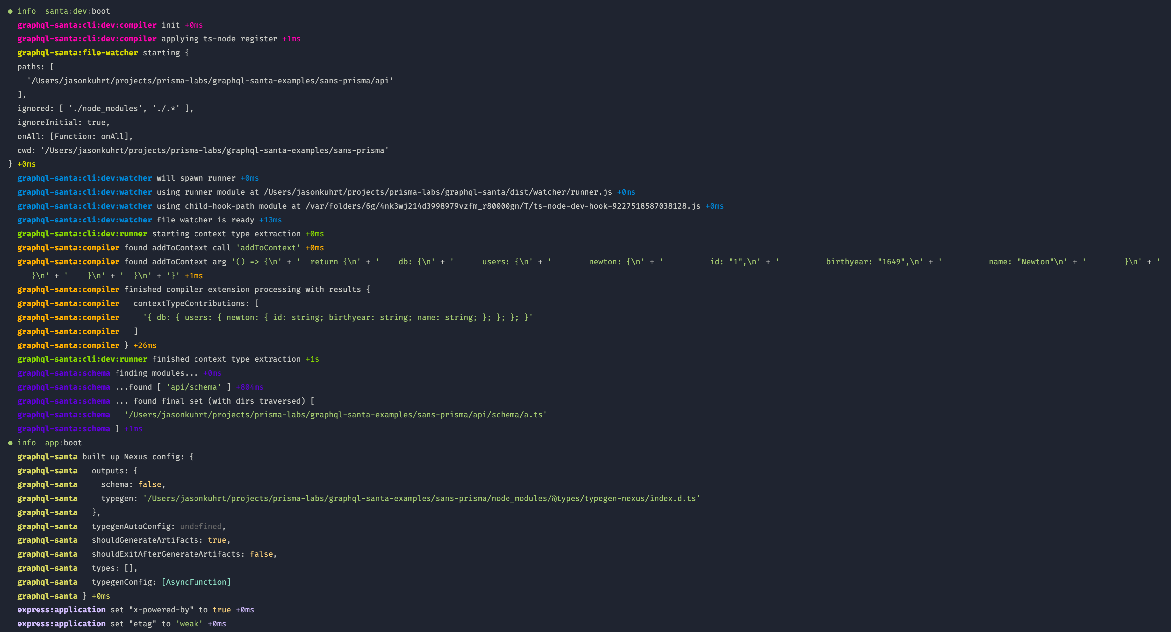
Task: Click "starting context type extraction" text
Action: point(226,234)
